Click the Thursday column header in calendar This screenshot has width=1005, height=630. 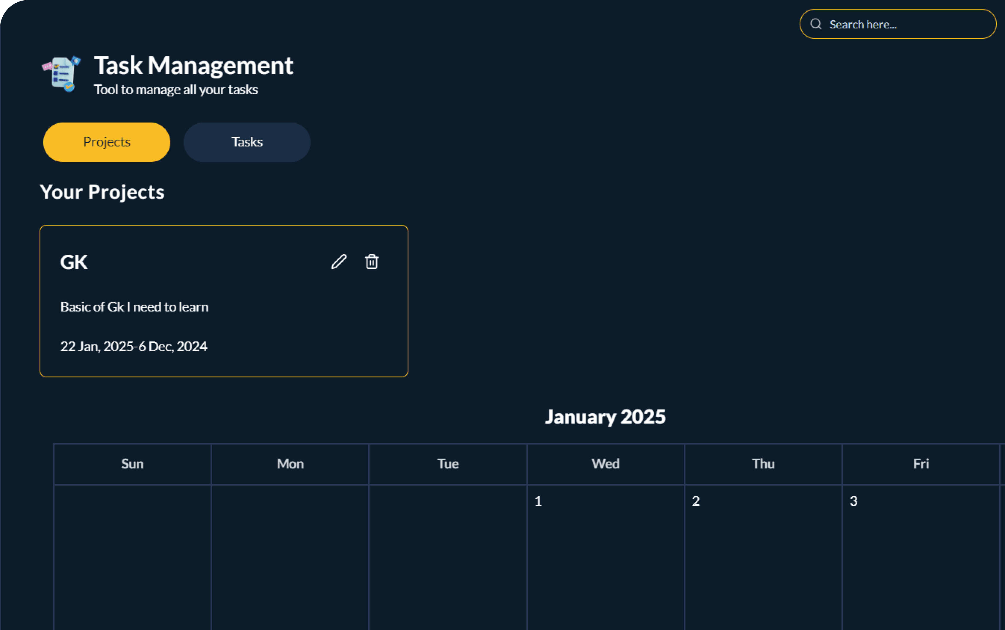(763, 462)
